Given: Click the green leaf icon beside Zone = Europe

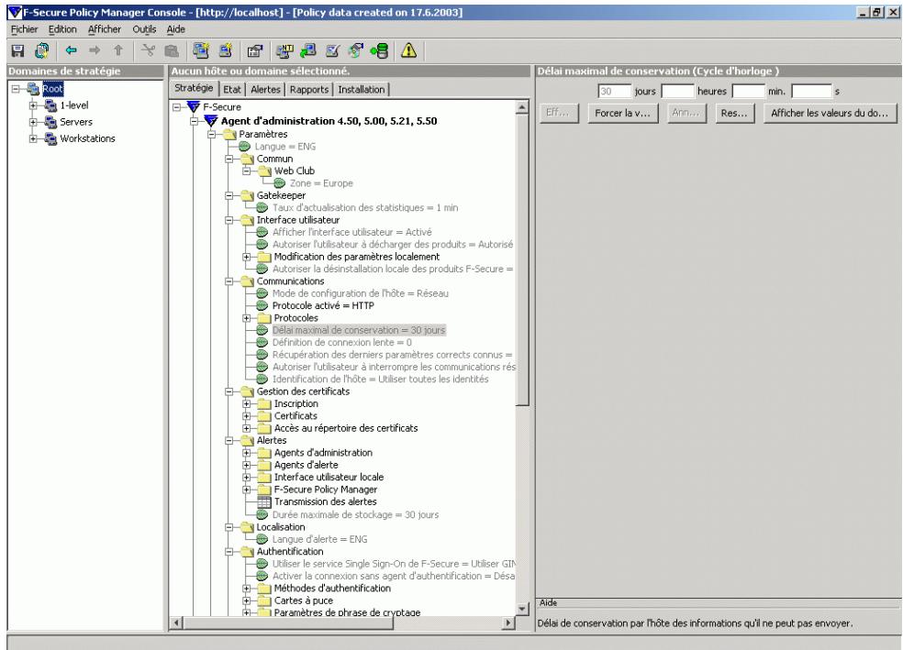Looking at the screenshot, I should click(279, 183).
